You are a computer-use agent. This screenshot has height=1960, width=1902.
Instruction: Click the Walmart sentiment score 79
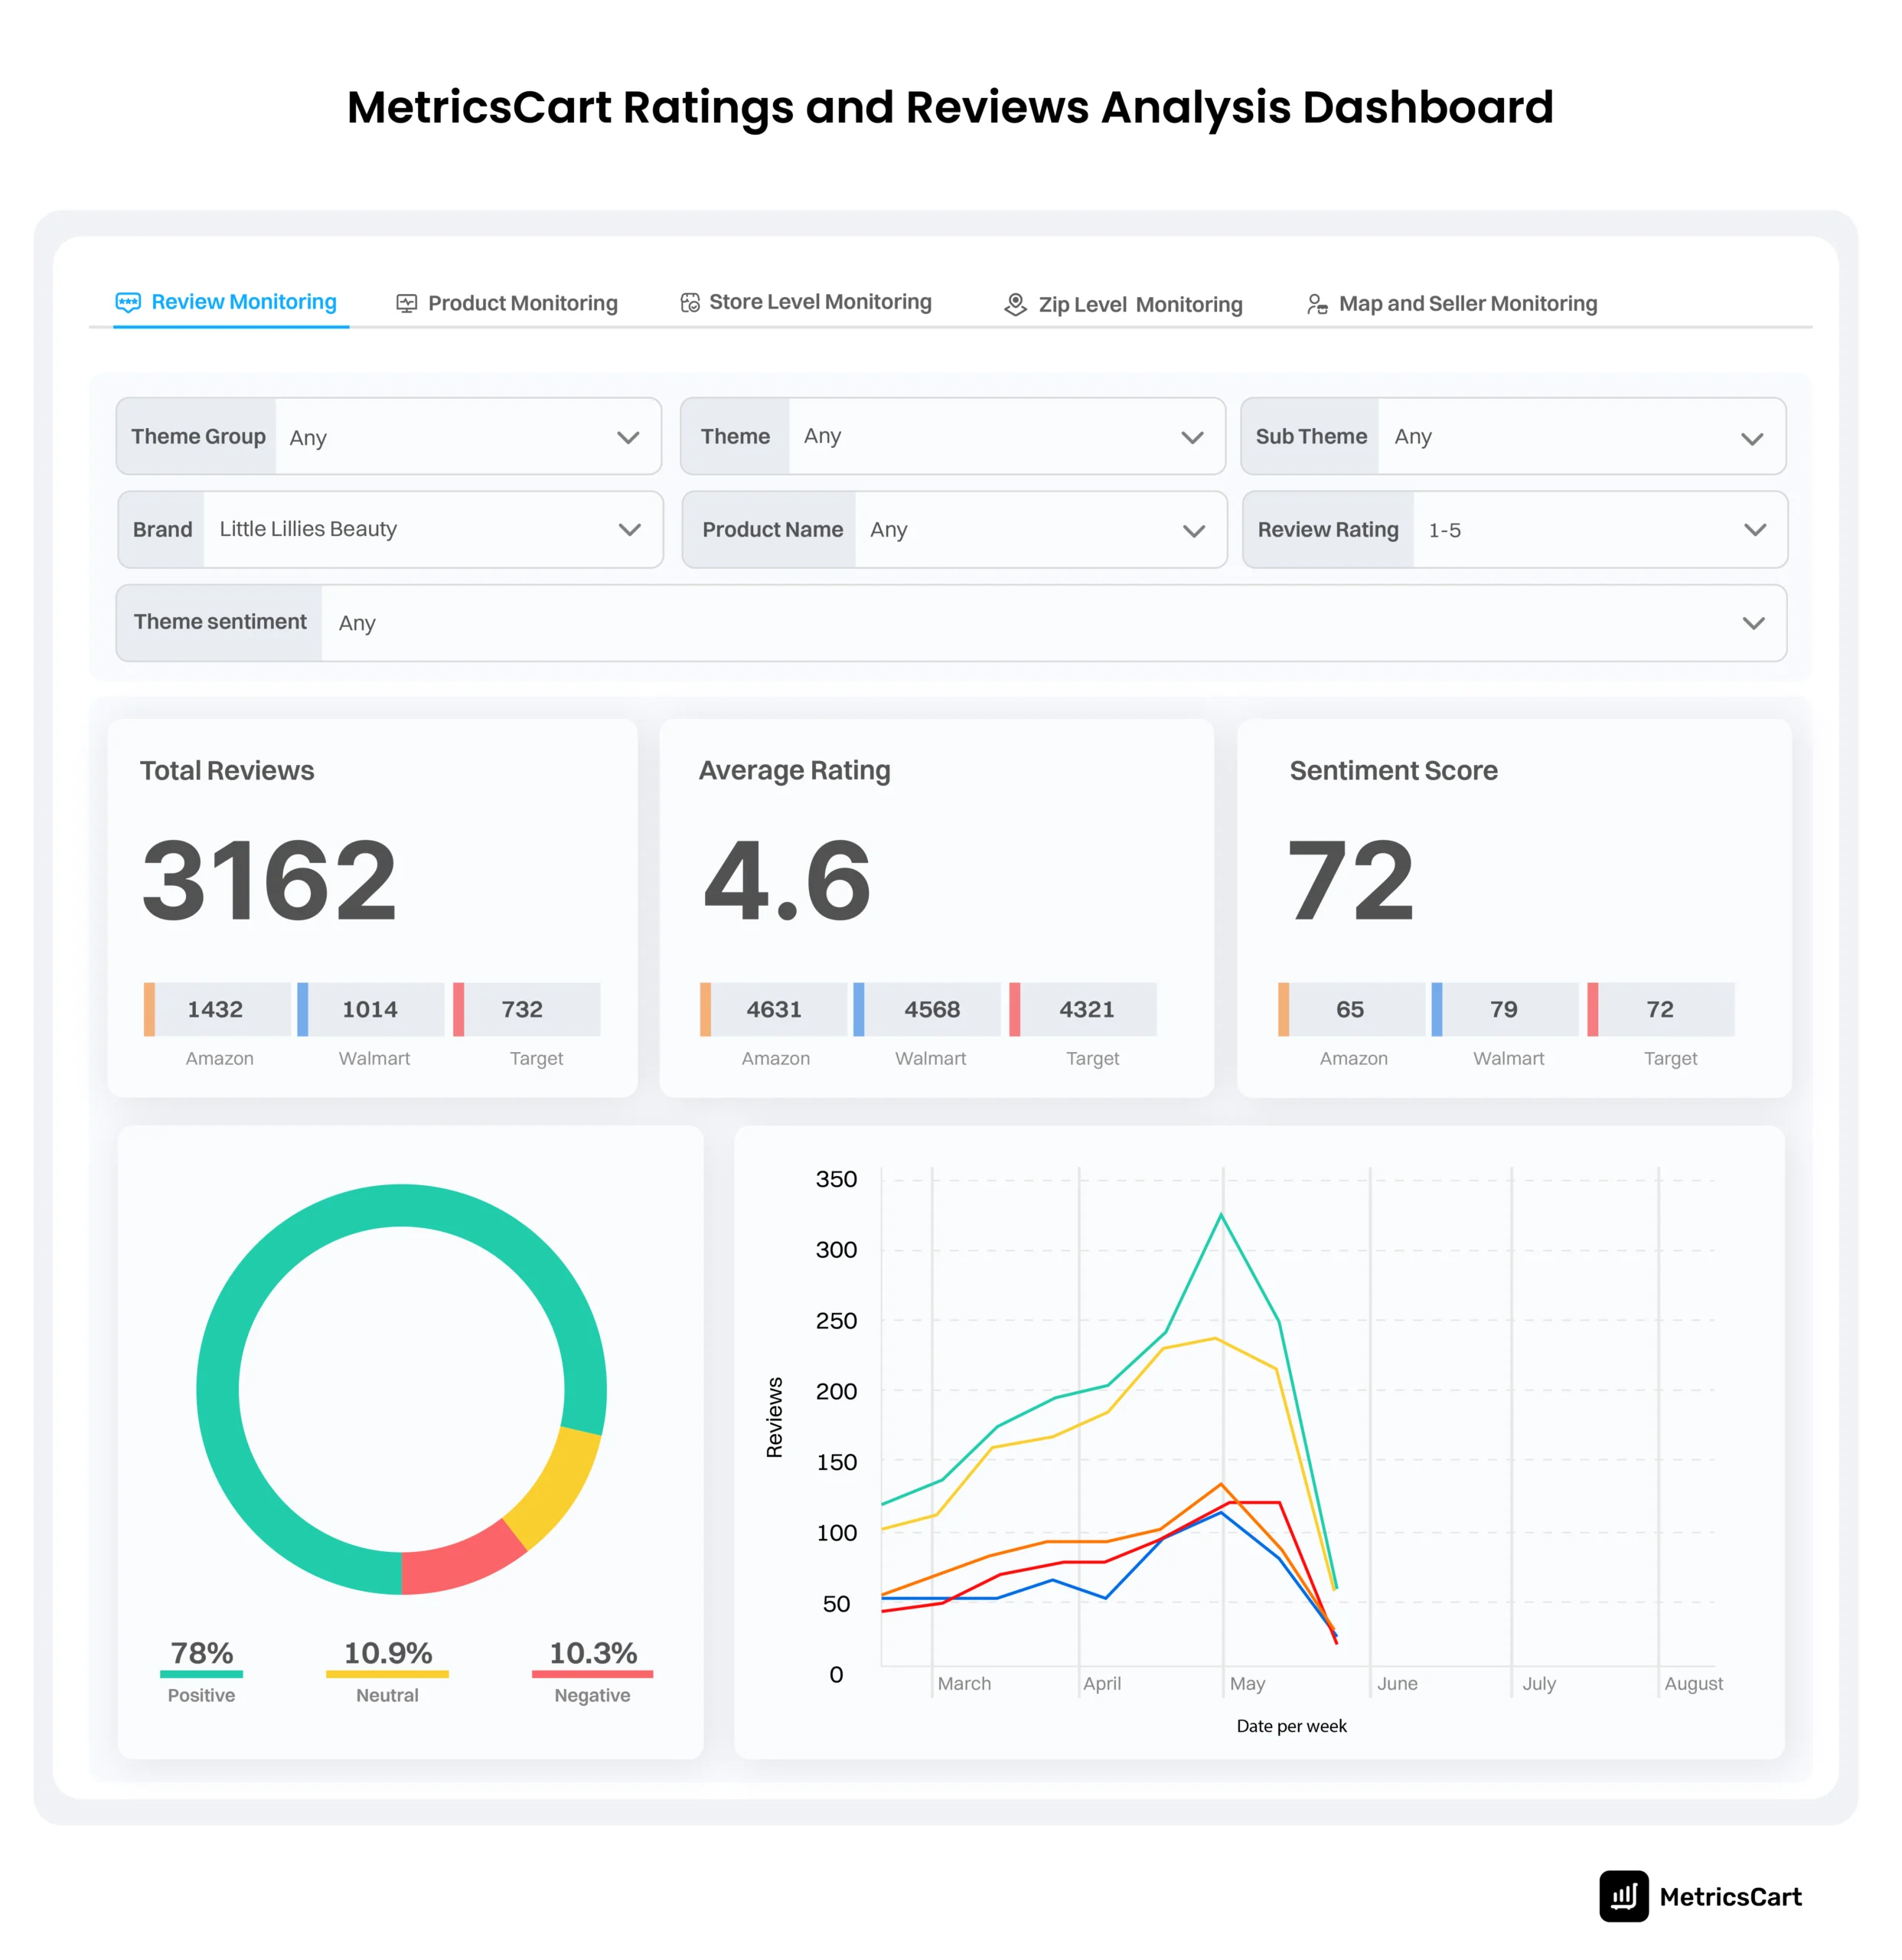(1503, 1009)
